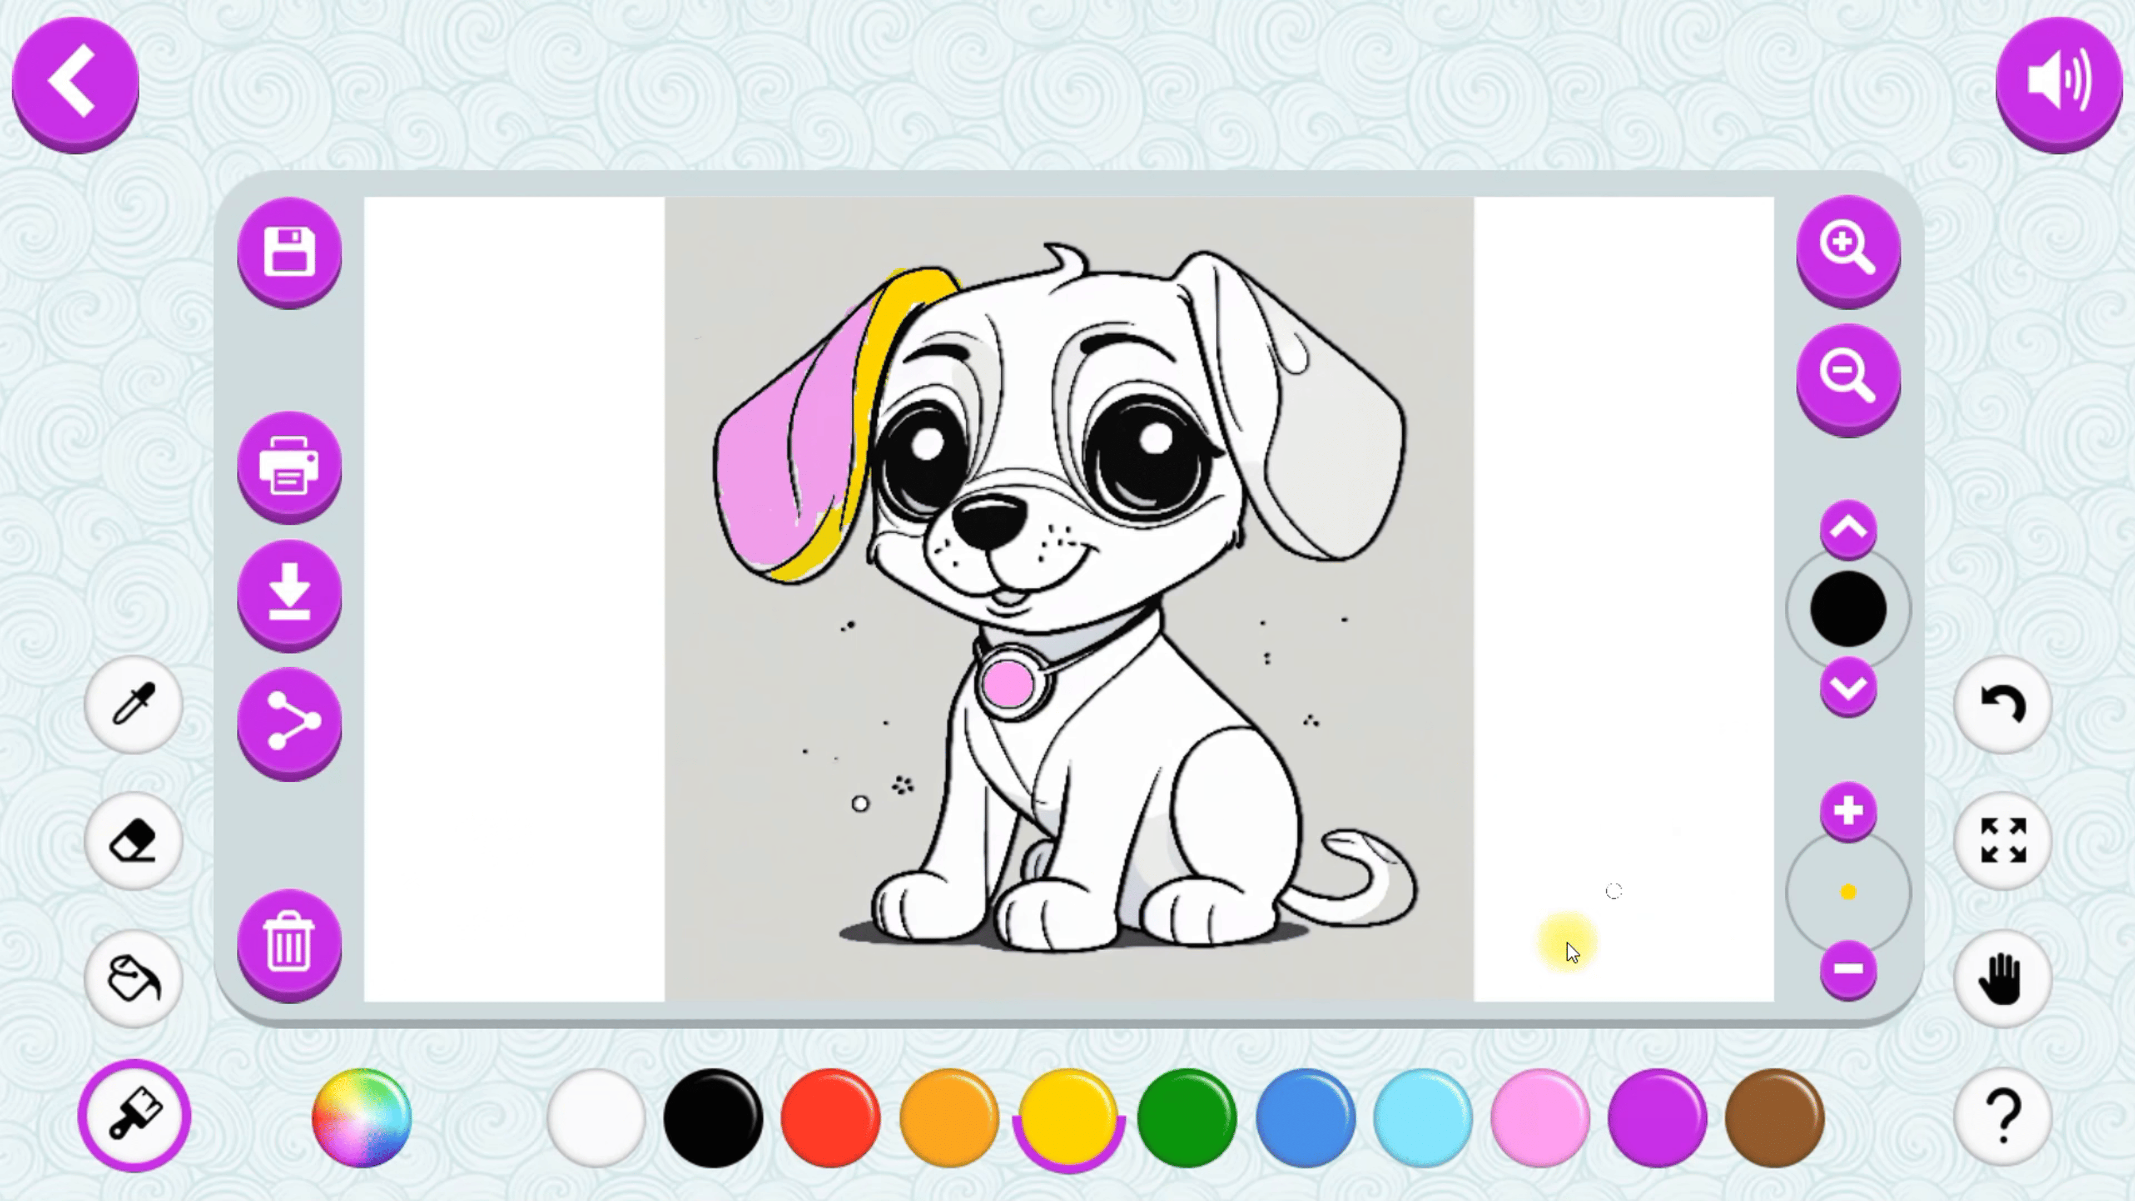Select the paint bucket fill tool
The height and width of the screenshot is (1201, 2135).
[133, 978]
